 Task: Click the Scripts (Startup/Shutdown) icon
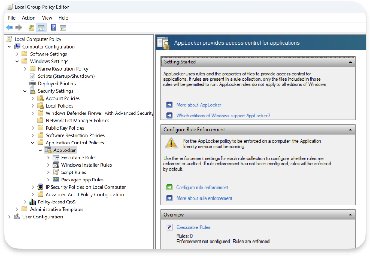[32, 76]
